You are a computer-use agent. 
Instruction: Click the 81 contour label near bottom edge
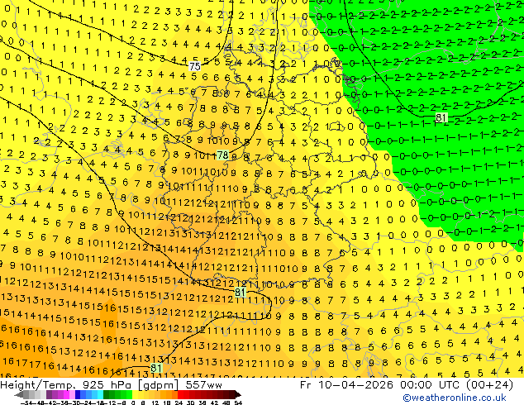156,368
